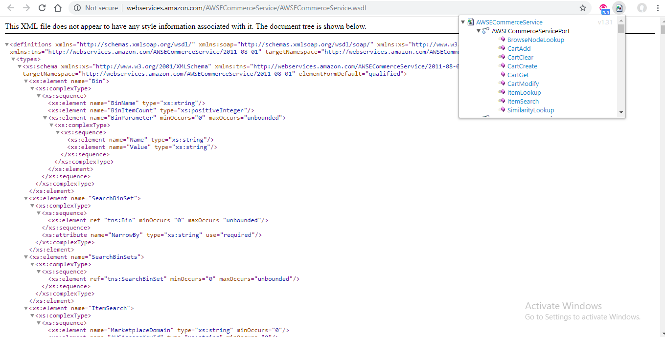
Task: Collapse the BinParameter element node
Action: pyautogui.click(x=46, y=118)
